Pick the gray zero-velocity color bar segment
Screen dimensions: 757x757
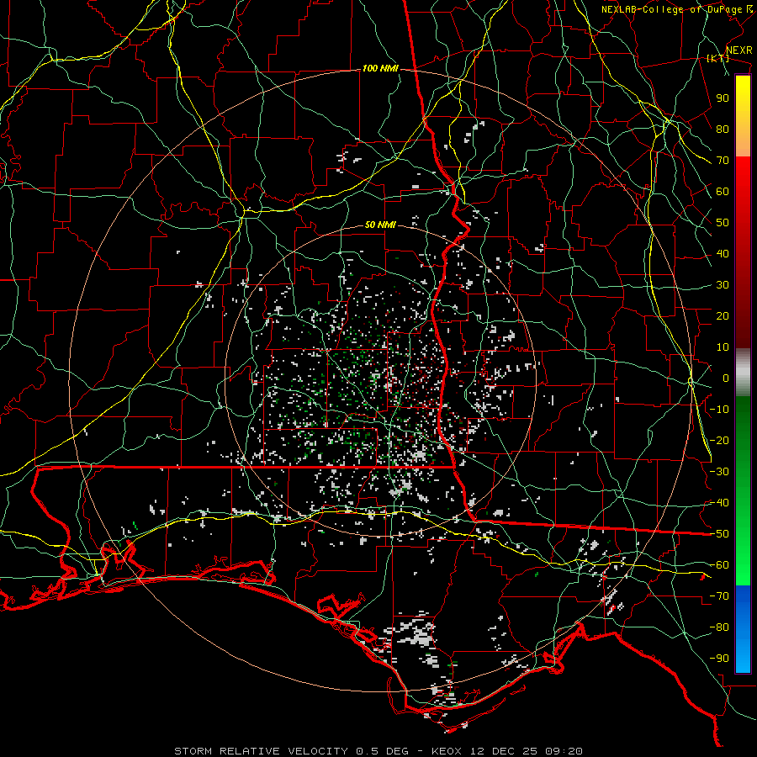[x=743, y=373]
